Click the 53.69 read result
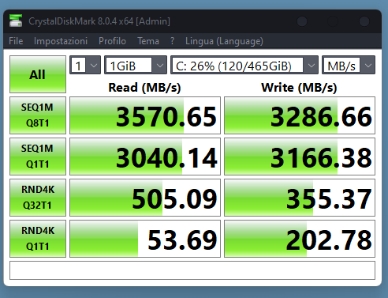Image resolution: width=388 pixels, height=298 pixels. [145, 239]
